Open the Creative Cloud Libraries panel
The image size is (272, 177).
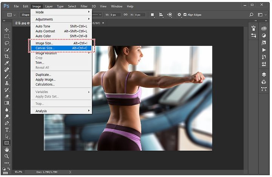pos(264,28)
